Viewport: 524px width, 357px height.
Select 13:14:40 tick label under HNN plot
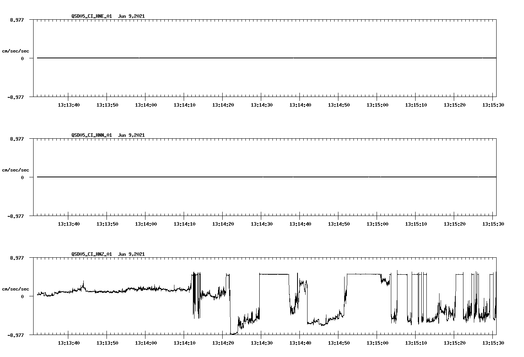pos(300,224)
